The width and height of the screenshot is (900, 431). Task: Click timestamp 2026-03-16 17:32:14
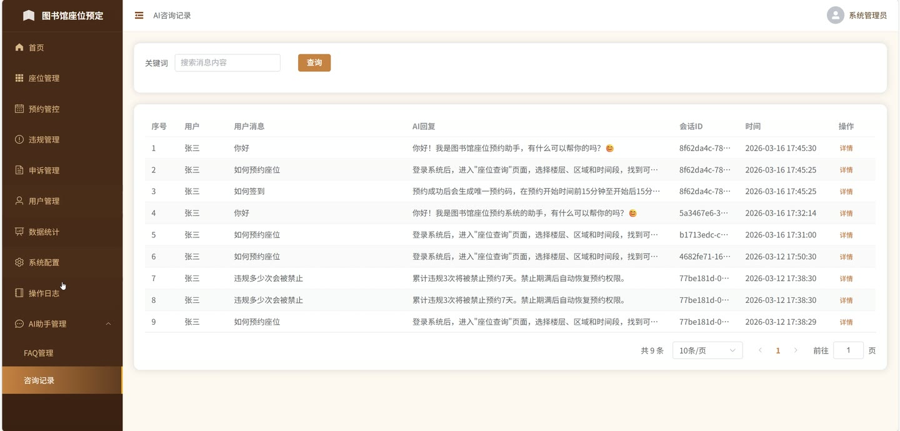tap(781, 213)
